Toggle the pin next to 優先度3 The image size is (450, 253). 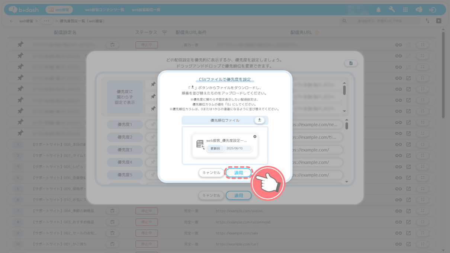coord(153,150)
